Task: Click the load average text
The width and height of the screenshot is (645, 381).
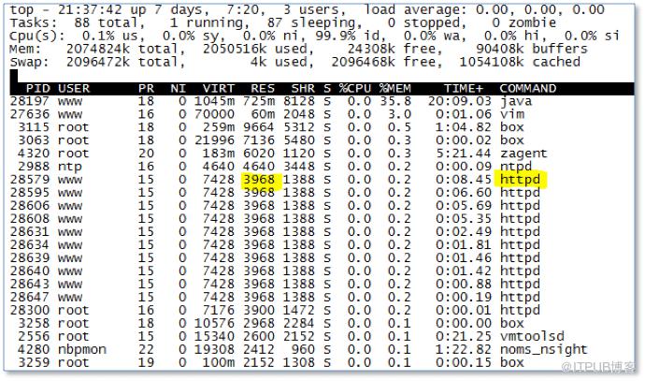Action: [x=484, y=9]
